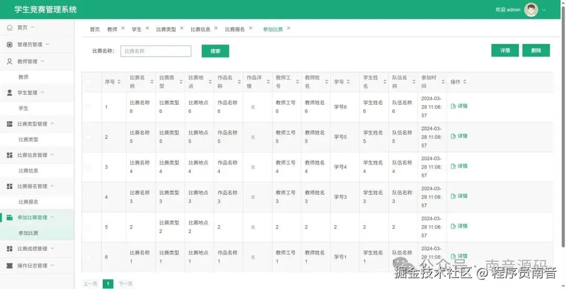Click the 比赛成绩管理 grid icon
The image size is (566, 289).
click(x=10, y=249)
